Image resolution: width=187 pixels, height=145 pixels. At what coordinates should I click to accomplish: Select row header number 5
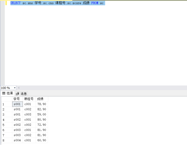(x=7, y=125)
